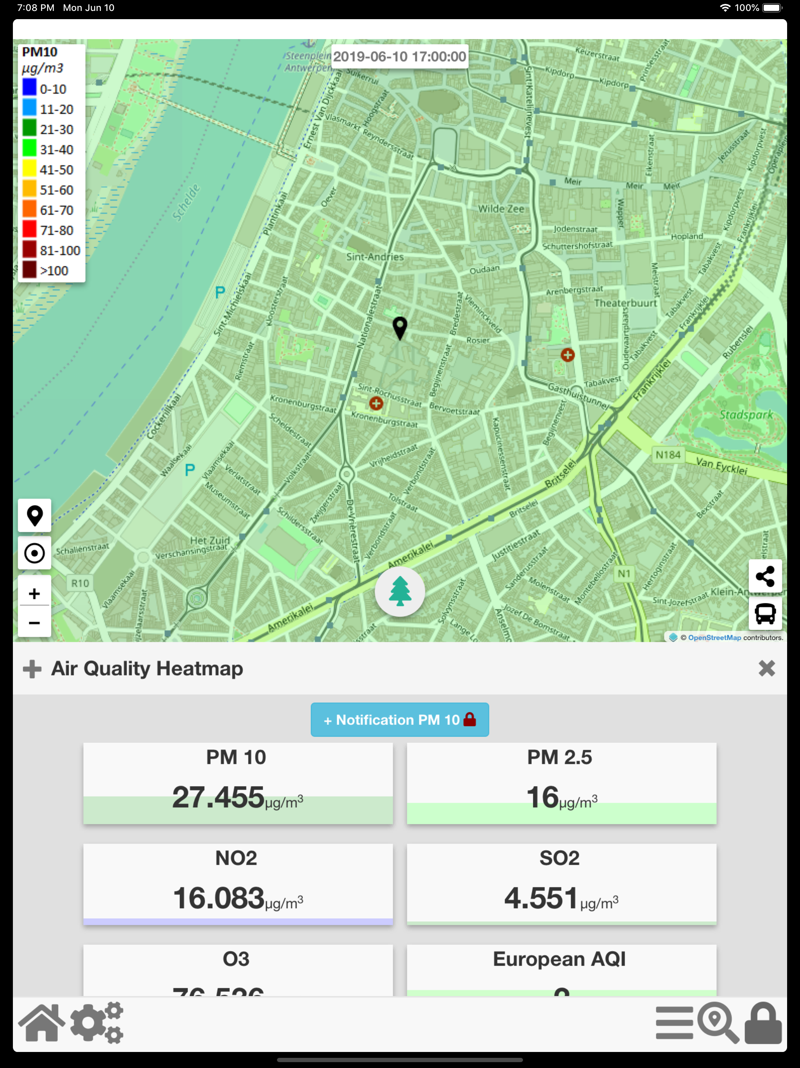This screenshot has height=1068, width=800.
Task: Click the N184 road shield
Action: [x=668, y=455]
